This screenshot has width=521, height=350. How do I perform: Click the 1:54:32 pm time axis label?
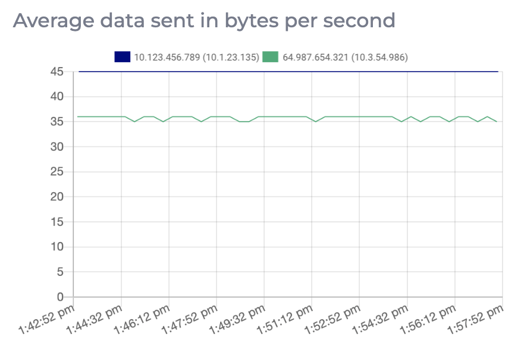point(382,319)
